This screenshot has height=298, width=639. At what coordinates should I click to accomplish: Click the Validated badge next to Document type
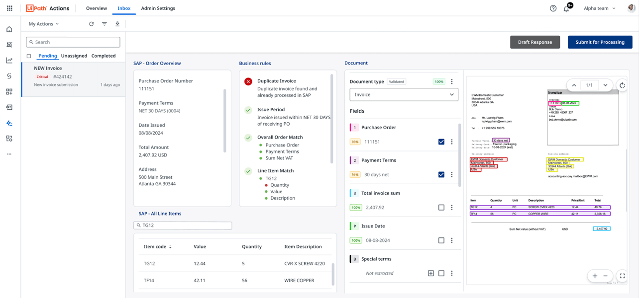pyautogui.click(x=397, y=81)
